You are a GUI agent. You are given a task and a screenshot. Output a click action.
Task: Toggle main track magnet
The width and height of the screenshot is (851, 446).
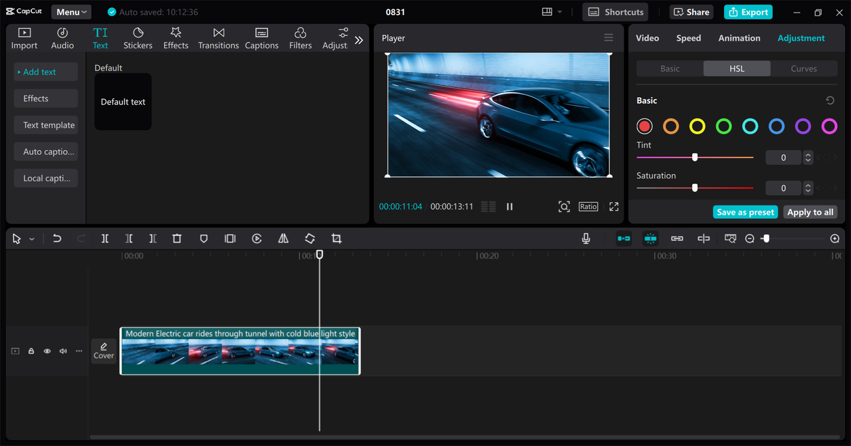tap(624, 239)
